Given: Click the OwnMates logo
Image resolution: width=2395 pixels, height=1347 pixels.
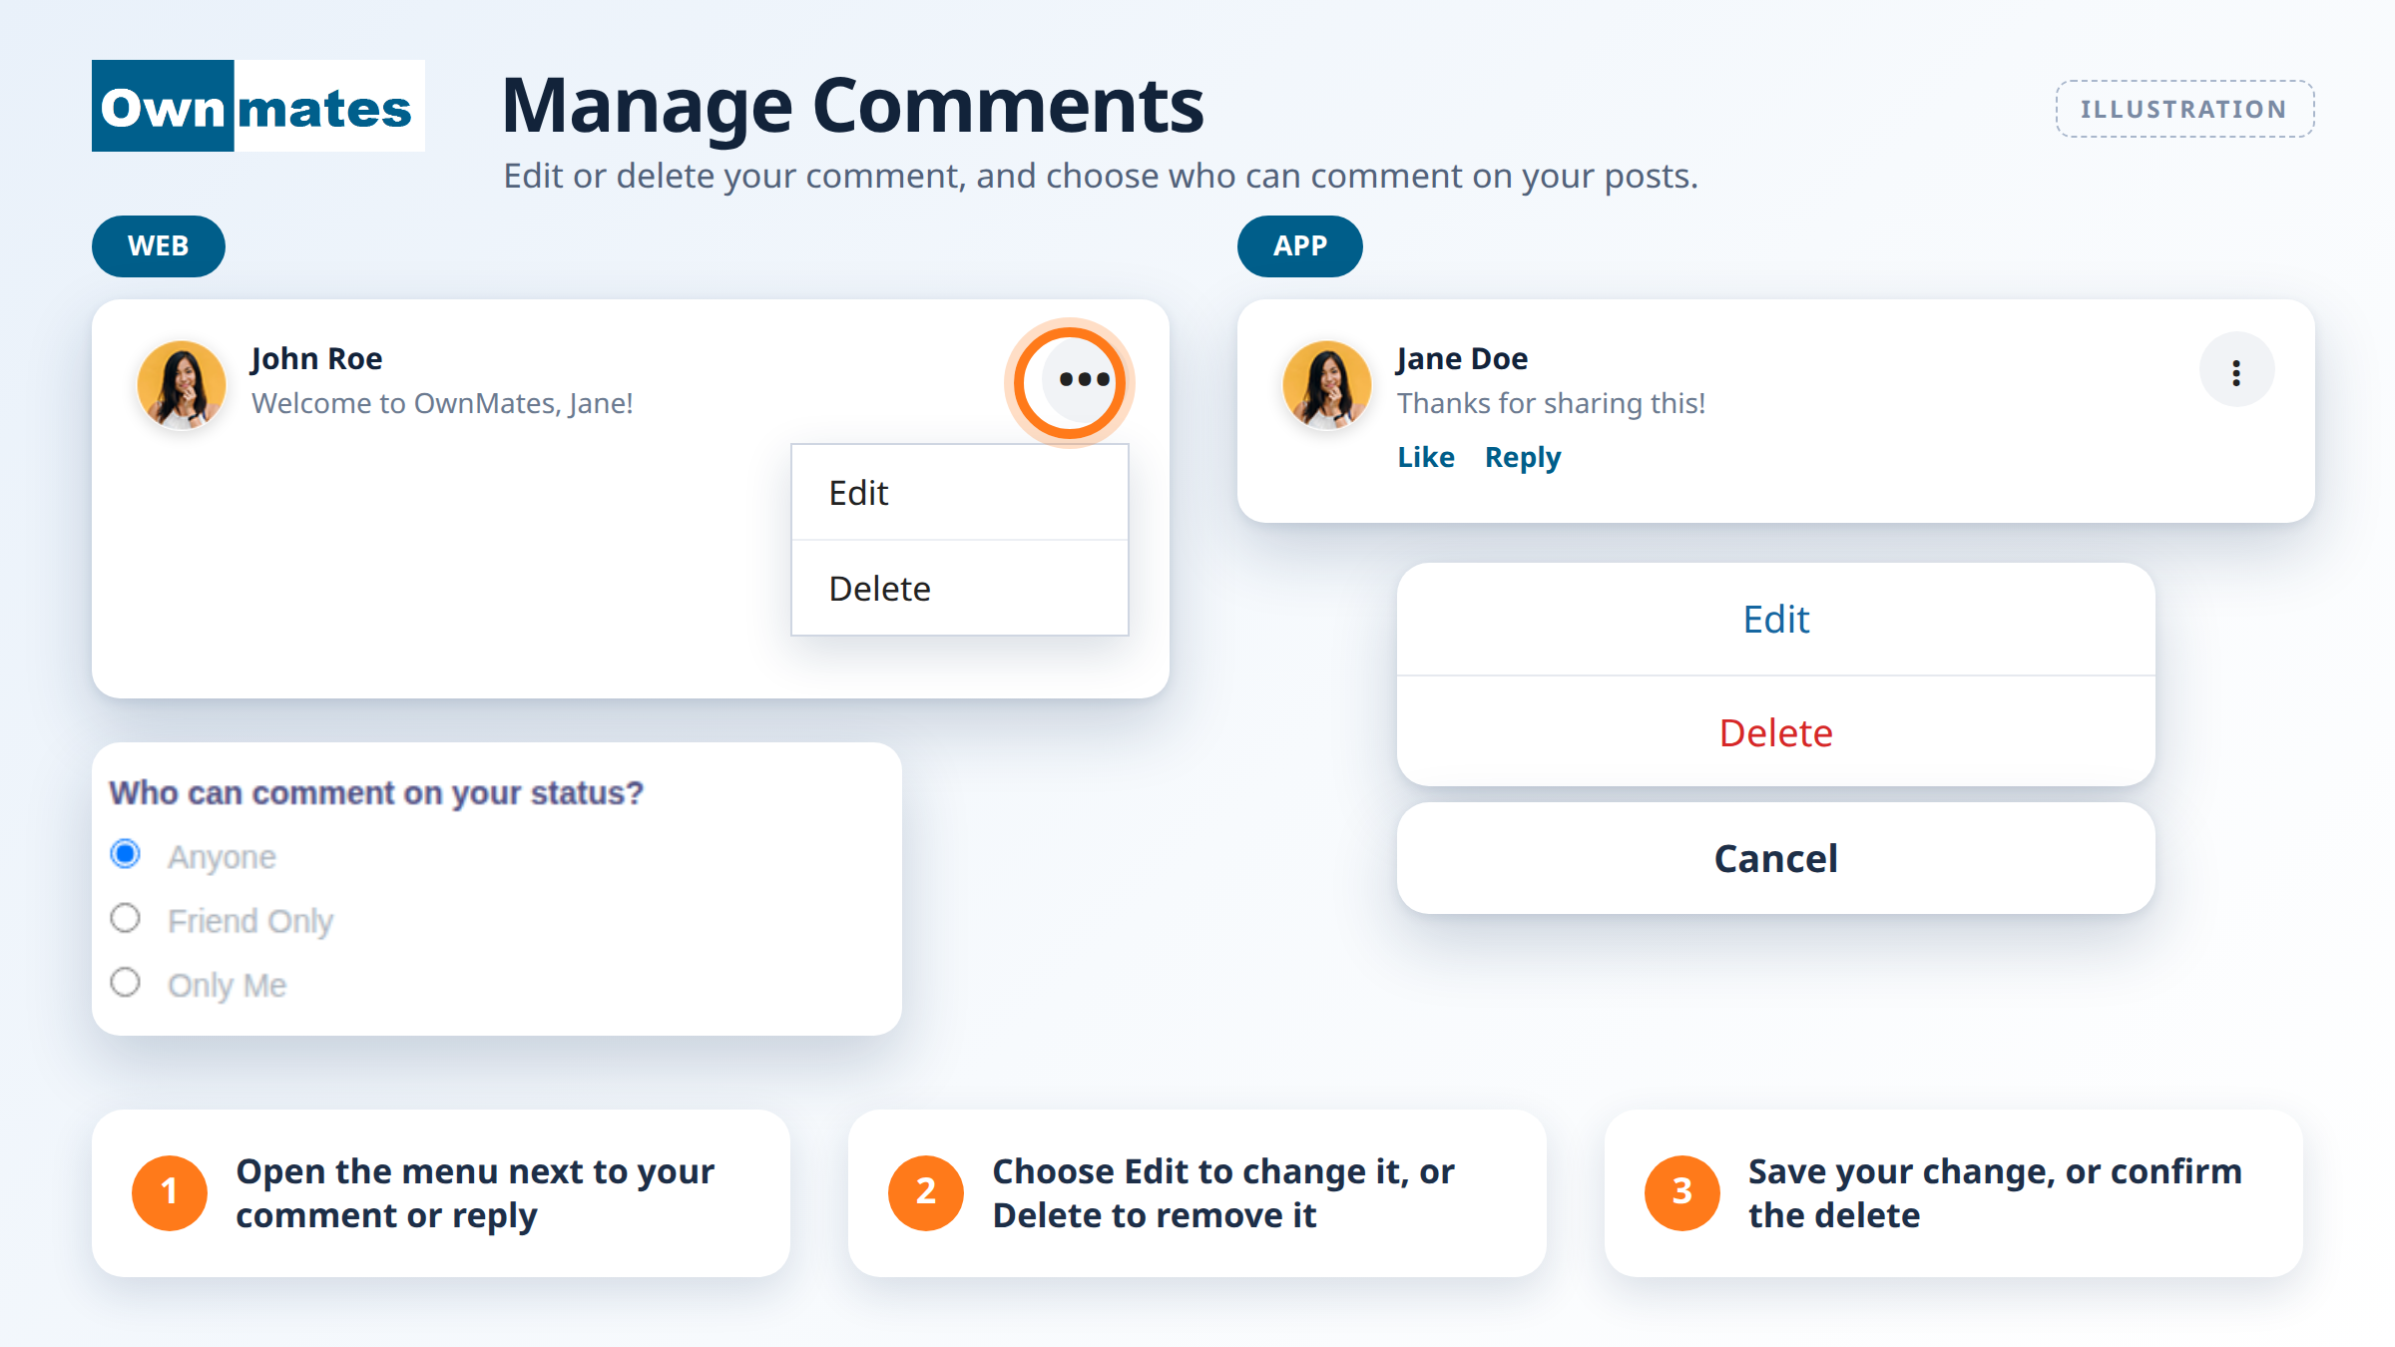Looking at the screenshot, I should pyautogui.click(x=258, y=106).
